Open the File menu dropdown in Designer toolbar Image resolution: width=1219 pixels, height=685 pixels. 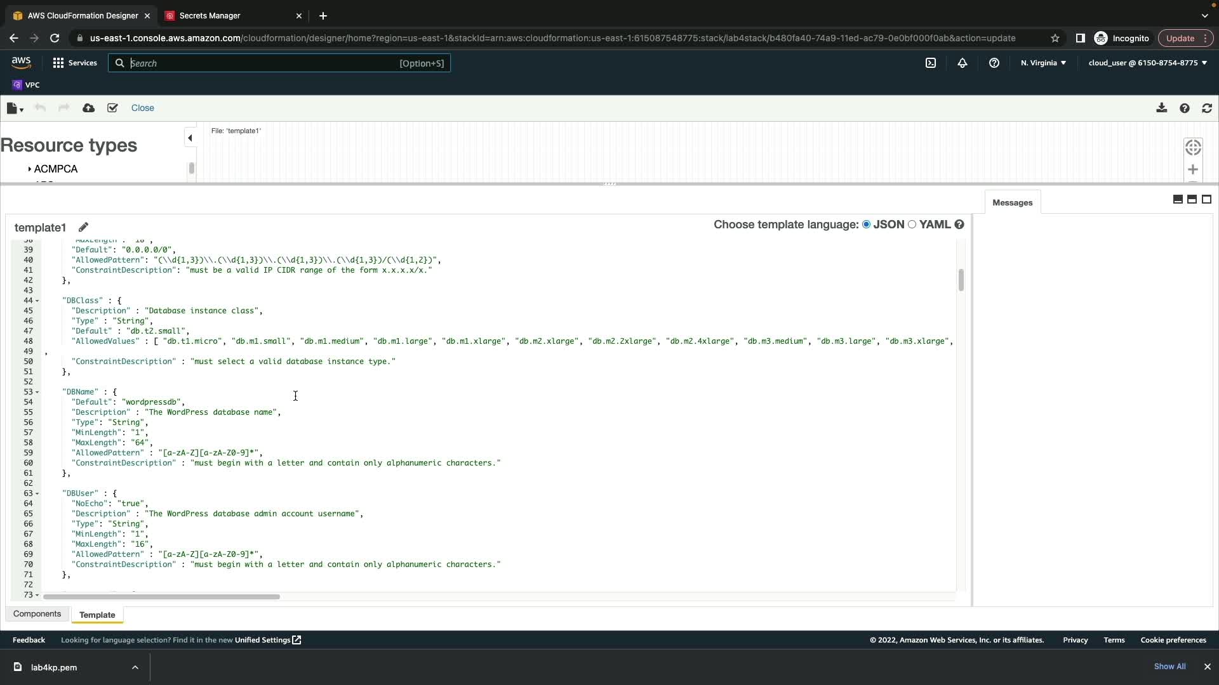[x=15, y=108]
